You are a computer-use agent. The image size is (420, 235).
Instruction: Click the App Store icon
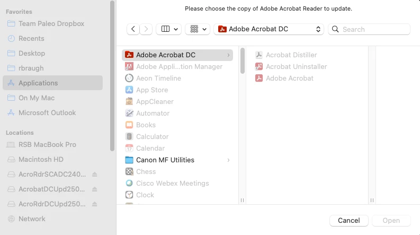[x=129, y=90]
